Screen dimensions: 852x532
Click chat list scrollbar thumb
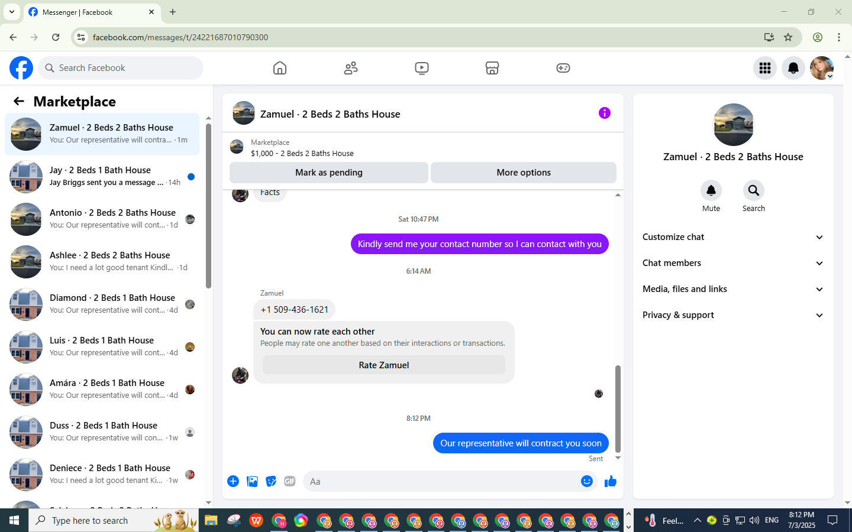click(208, 206)
